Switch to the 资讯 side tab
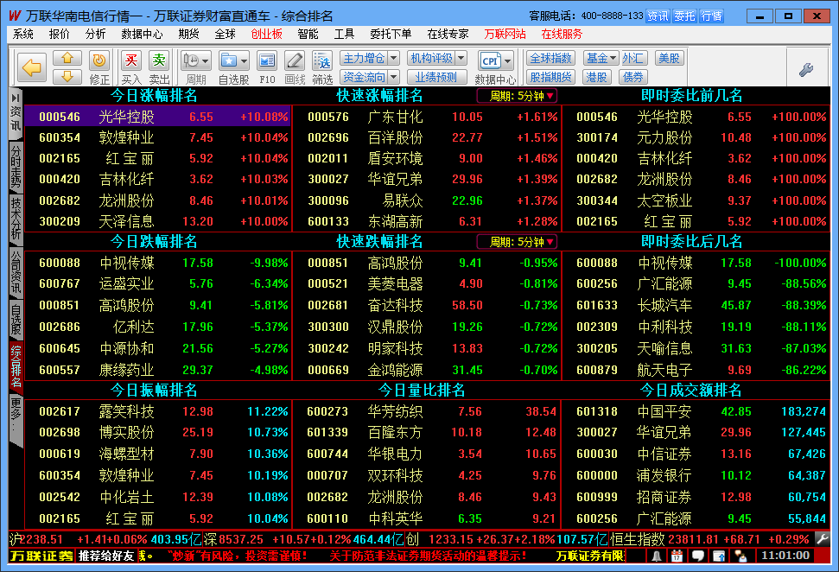 (x=16, y=114)
